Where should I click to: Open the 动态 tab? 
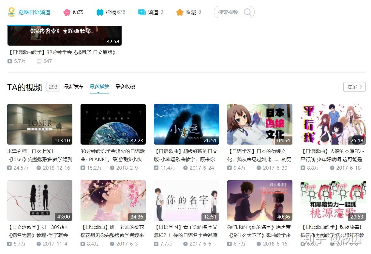73,12
